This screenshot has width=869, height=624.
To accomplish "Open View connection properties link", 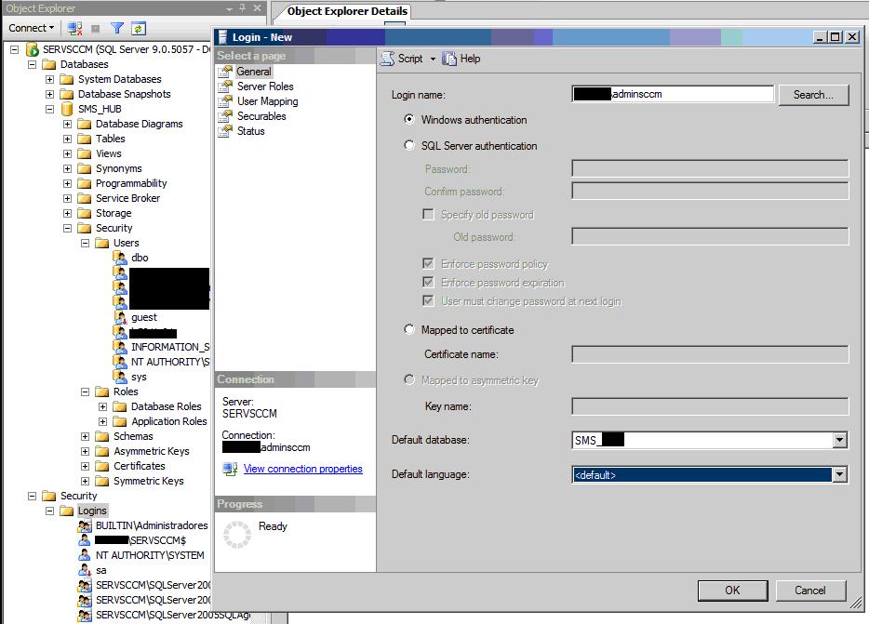I will point(303,469).
